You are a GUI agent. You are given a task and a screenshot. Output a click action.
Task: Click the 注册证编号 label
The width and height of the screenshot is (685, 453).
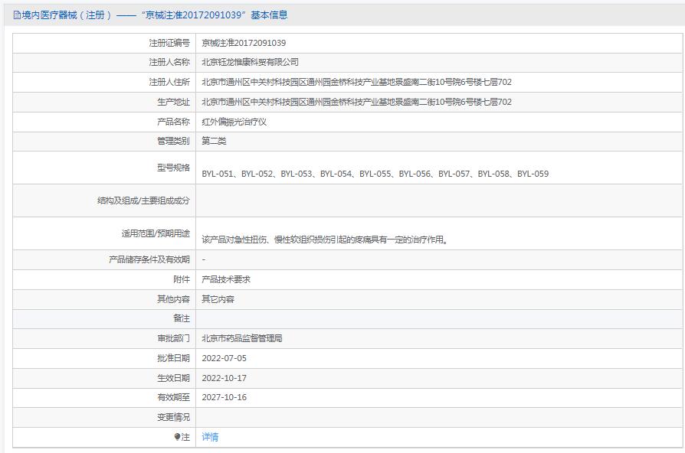(x=169, y=43)
